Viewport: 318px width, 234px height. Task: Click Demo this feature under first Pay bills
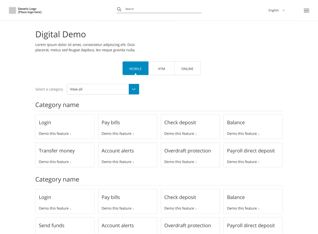pyautogui.click(x=118, y=134)
